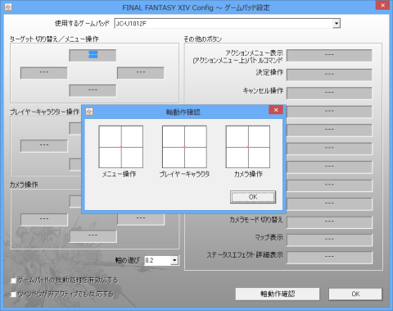Click the プレイヤーキャラクタ label in dialog

tap(184, 174)
